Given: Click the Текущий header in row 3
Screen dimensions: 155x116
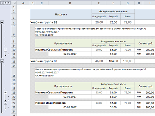Looking at the screenshot, I should click(113, 16).
